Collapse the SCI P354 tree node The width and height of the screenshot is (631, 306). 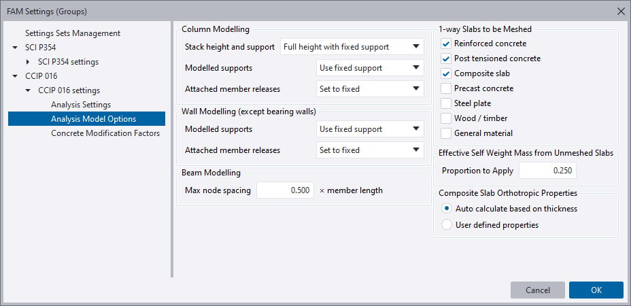click(x=16, y=48)
